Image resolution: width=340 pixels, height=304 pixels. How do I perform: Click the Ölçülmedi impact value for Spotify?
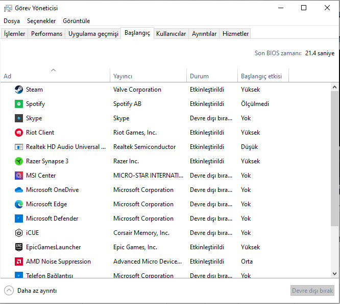255,104
